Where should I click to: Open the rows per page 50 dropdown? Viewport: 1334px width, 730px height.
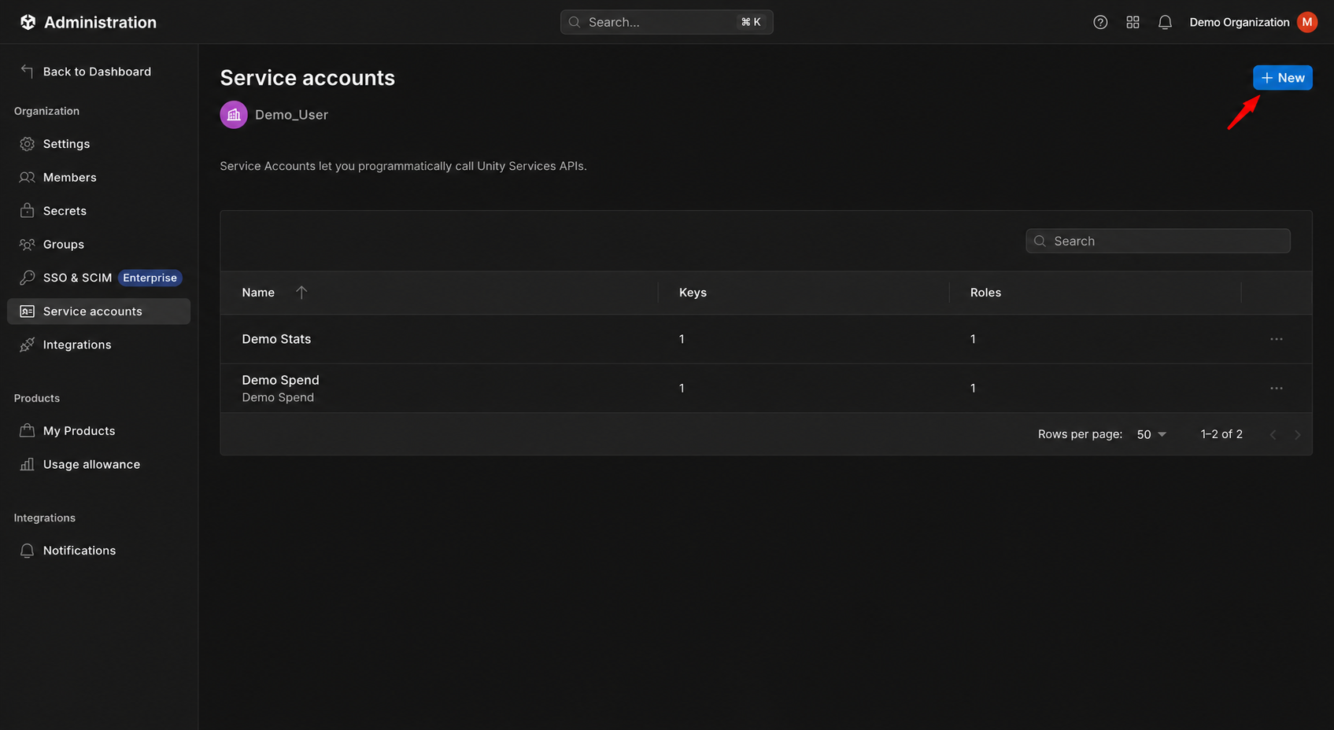click(x=1151, y=434)
